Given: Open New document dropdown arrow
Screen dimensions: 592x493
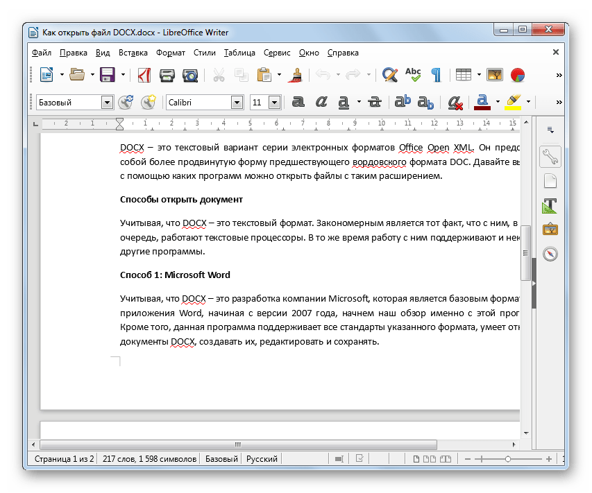Looking at the screenshot, I should (62, 75).
